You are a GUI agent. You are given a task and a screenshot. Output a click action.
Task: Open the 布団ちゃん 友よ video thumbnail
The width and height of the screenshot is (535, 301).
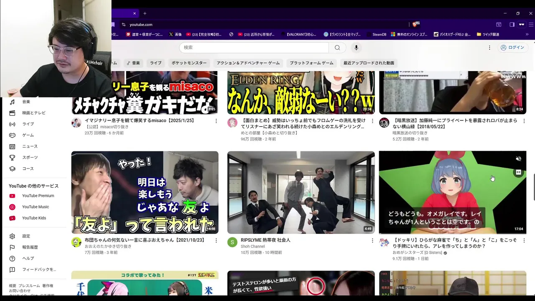click(145, 192)
